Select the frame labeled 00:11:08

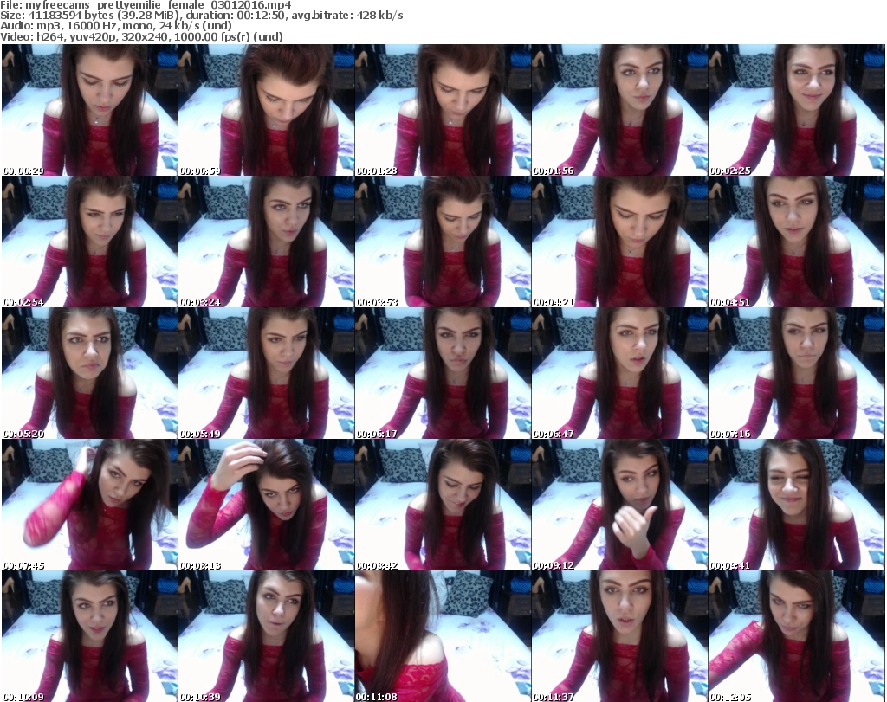pyautogui.click(x=443, y=636)
